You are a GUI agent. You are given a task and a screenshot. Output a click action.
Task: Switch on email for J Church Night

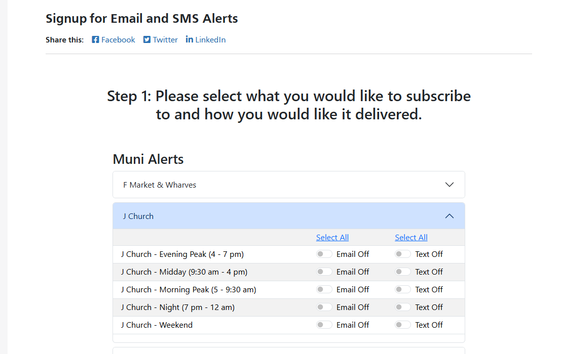[x=324, y=307]
